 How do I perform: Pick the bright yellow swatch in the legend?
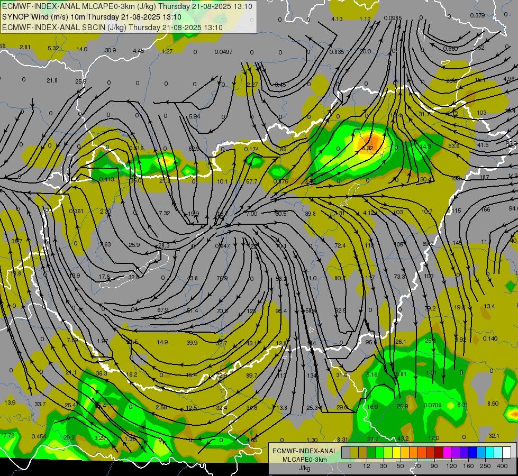click(x=396, y=452)
